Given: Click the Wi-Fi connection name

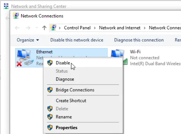Looking at the screenshot, I should tap(135, 52).
